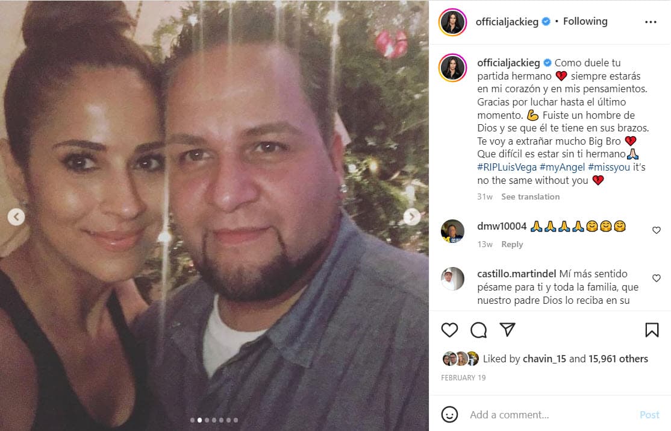The height and width of the screenshot is (431, 671).
Task: Click See translation under the caption
Action: click(x=530, y=197)
